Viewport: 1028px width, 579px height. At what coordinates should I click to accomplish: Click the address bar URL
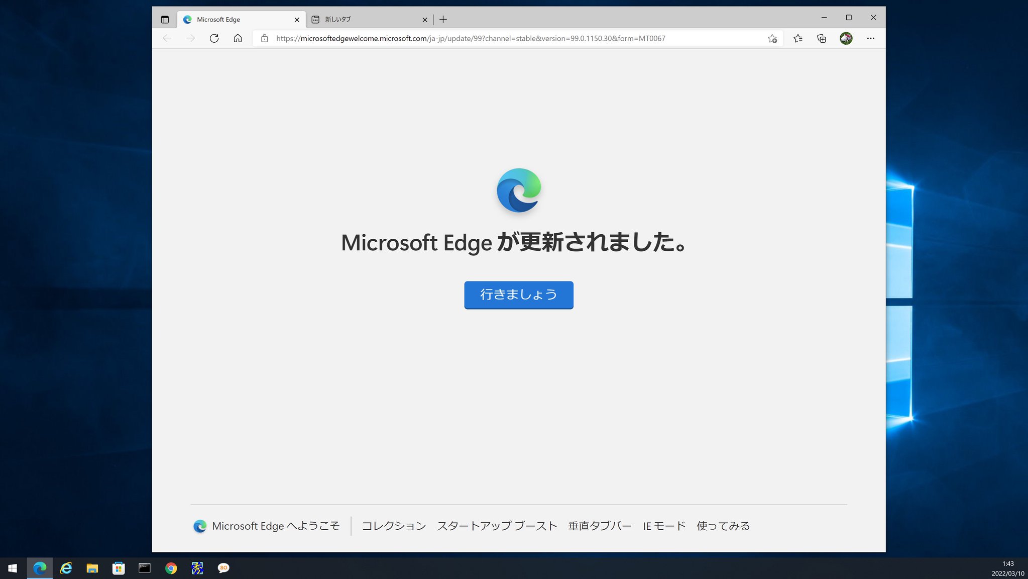coord(471,38)
